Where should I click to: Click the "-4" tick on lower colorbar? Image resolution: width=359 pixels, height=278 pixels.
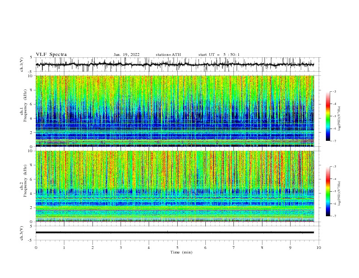point(334,179)
